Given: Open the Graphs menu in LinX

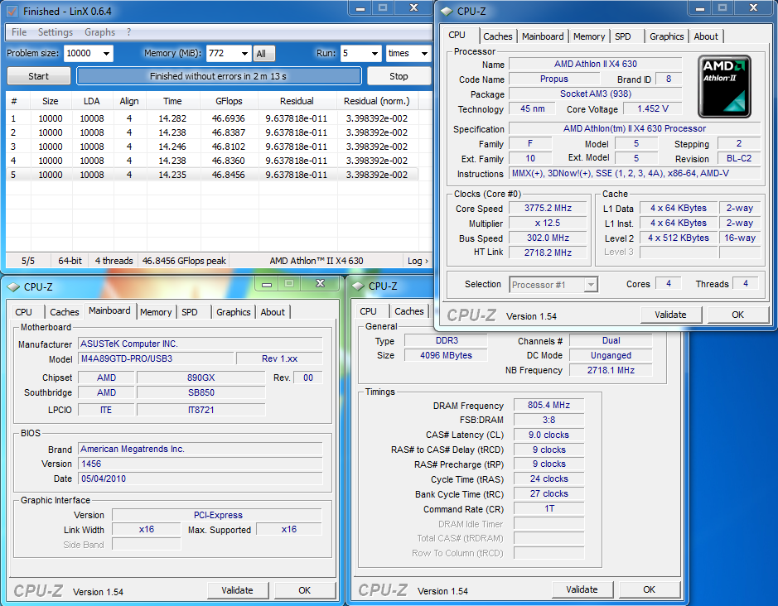Looking at the screenshot, I should tap(99, 32).
